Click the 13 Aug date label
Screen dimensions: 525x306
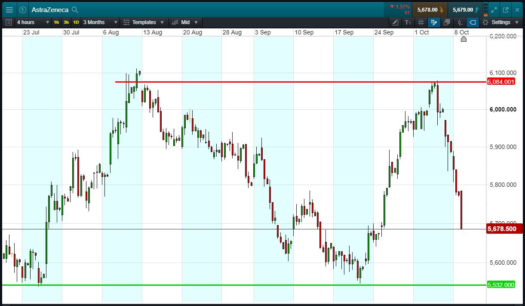pyautogui.click(x=153, y=32)
